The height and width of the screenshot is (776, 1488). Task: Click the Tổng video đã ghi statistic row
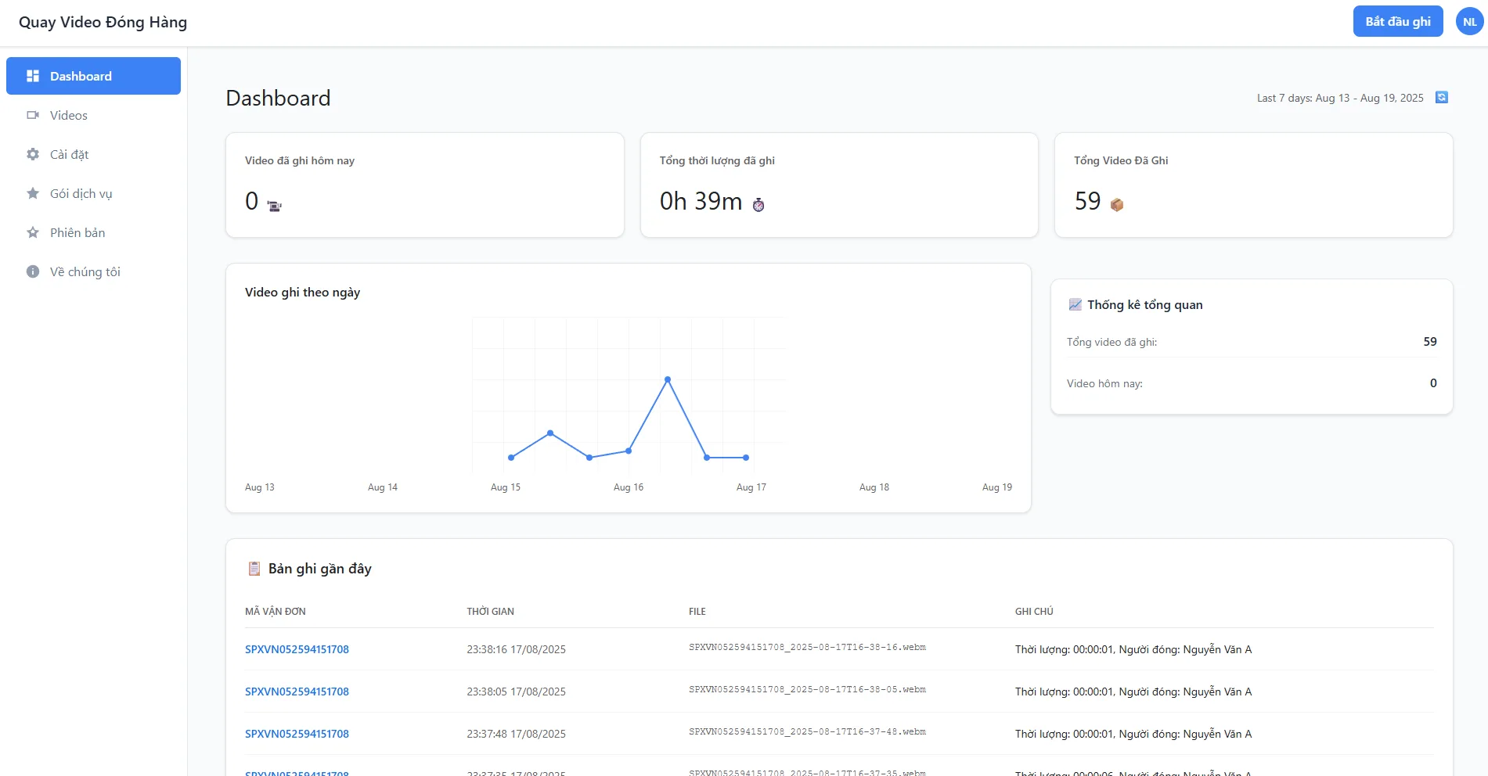point(1252,342)
